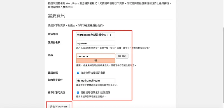Screen dimensions: 224x108
Task: Click the 使用者名稱 label
Action: tap(54, 42)
